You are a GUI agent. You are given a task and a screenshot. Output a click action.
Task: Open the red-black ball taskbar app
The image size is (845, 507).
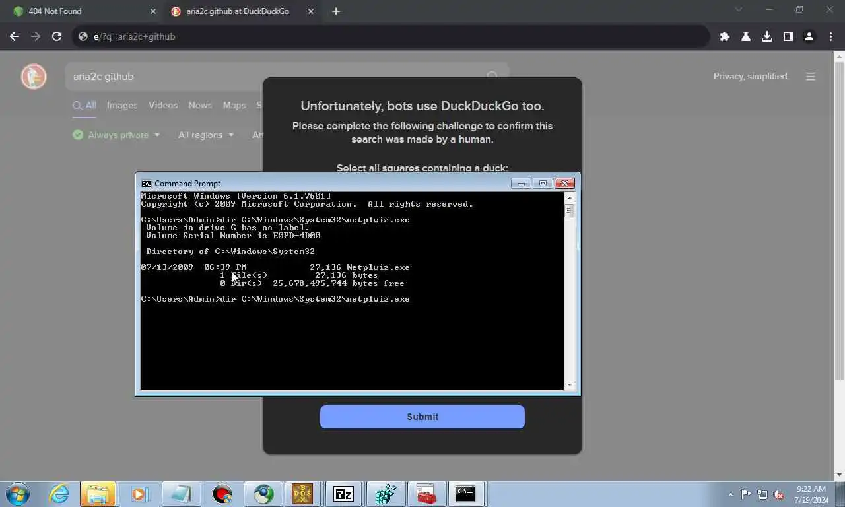[222, 494]
